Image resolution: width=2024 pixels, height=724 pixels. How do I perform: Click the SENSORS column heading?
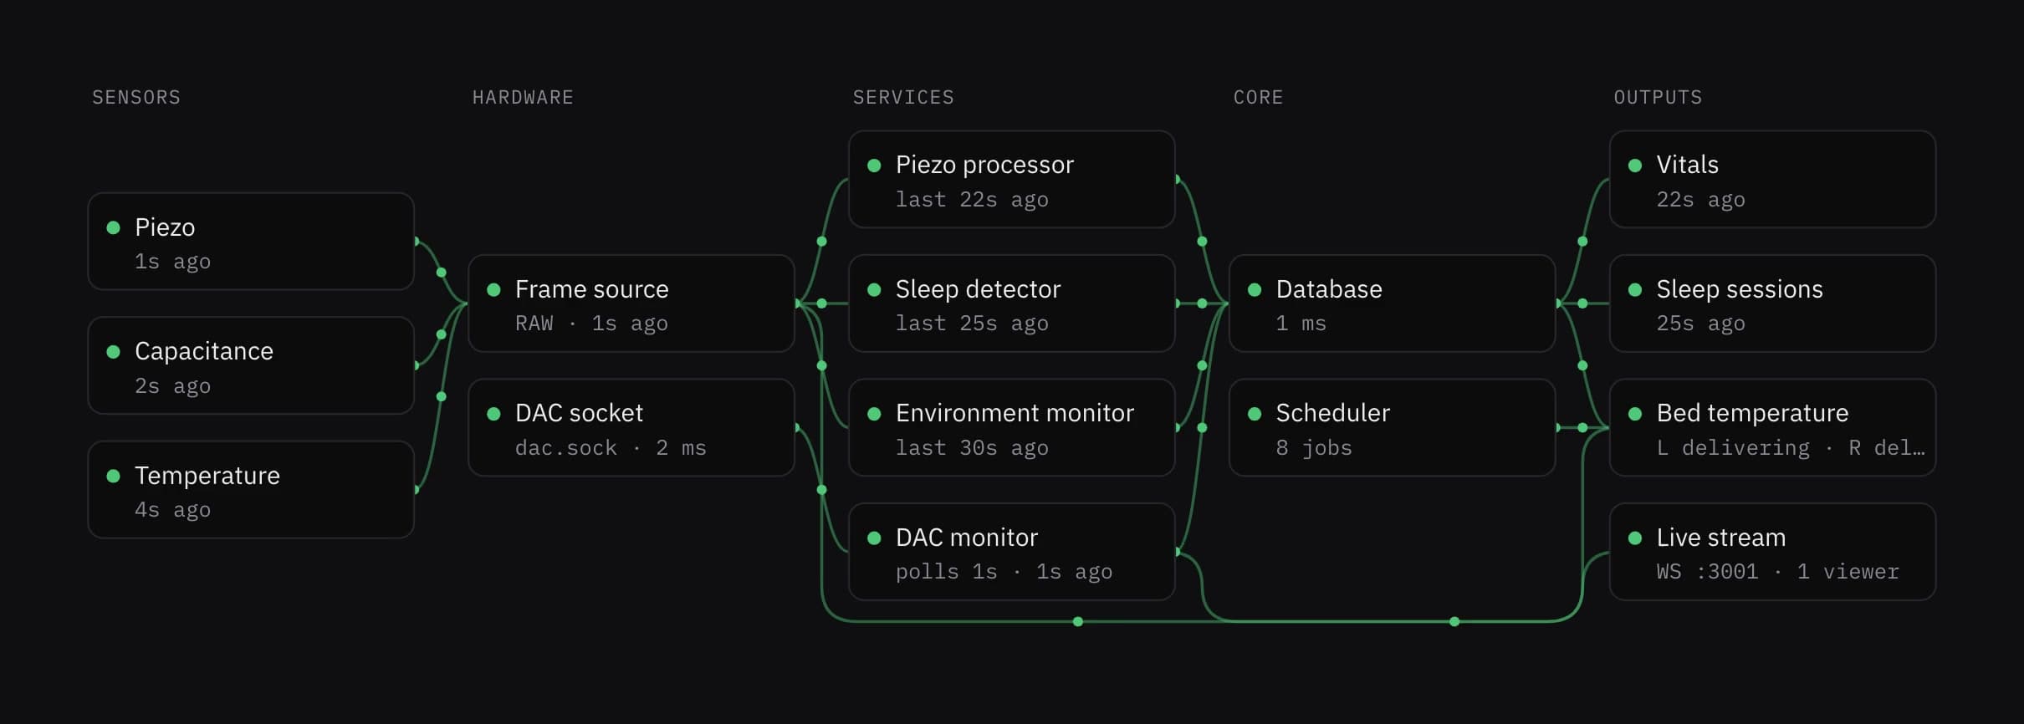click(x=136, y=97)
